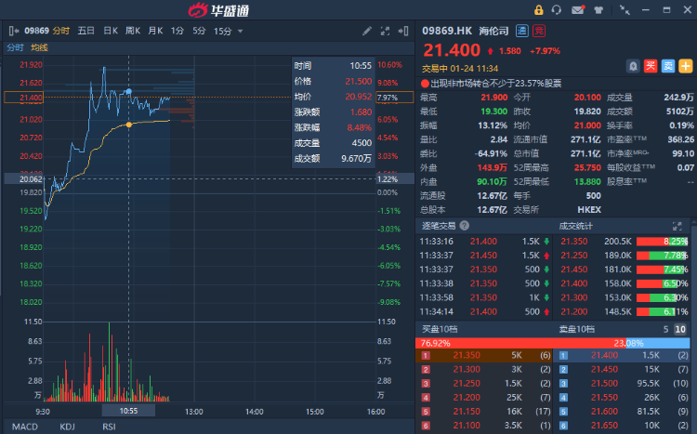Click the pencil drawing tool icon

(368, 32)
